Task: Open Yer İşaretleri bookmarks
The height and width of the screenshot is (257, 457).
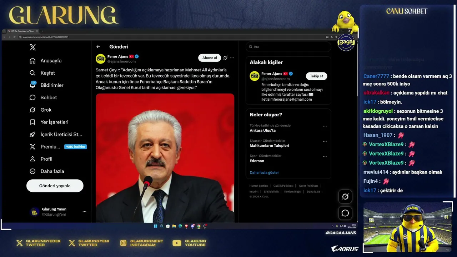Action: [x=49, y=122]
